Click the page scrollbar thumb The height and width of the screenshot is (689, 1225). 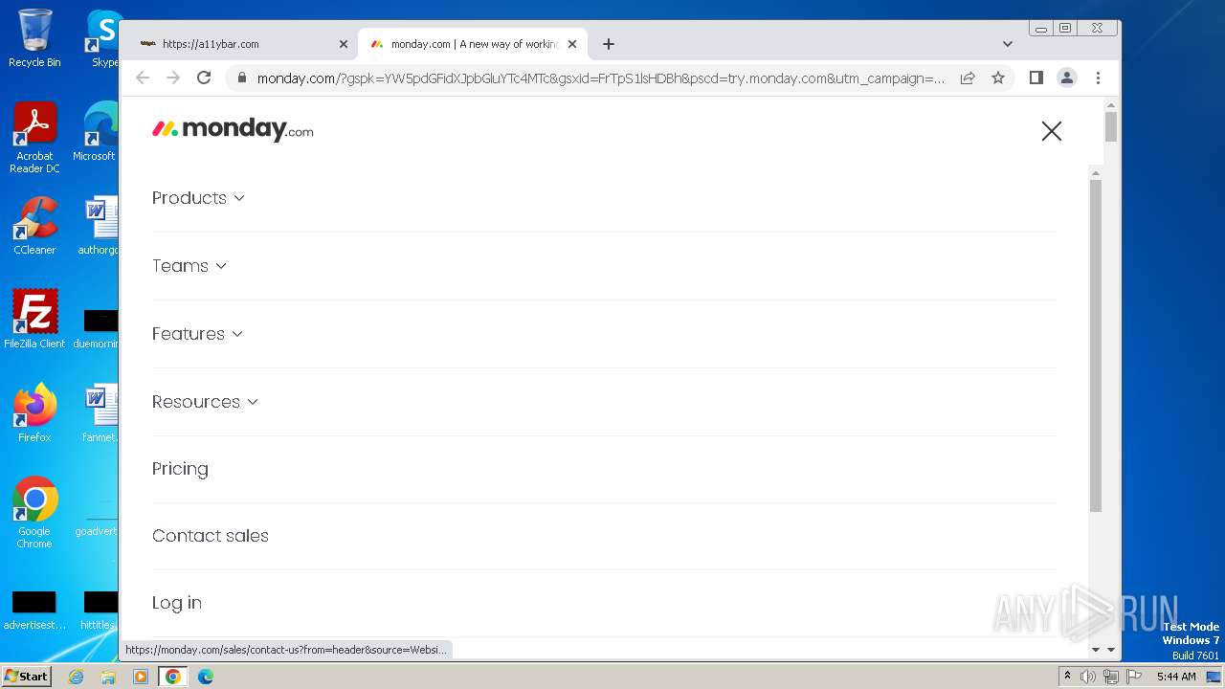point(1111,126)
